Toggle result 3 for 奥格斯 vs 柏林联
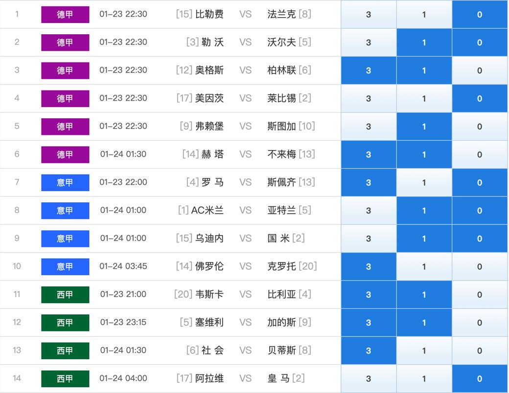Viewport: 509px width, 393px height. [x=369, y=70]
